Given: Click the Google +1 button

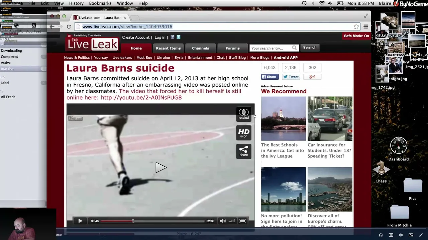Looking at the screenshot, I should (312, 77).
